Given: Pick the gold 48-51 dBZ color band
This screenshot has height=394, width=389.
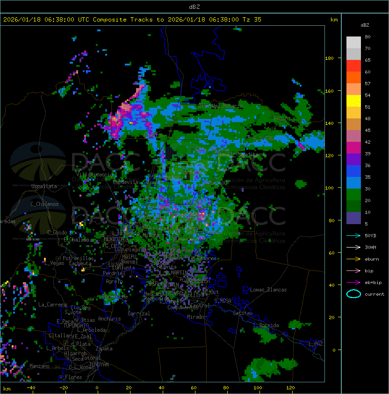Looking at the screenshot, I should coord(353,113).
